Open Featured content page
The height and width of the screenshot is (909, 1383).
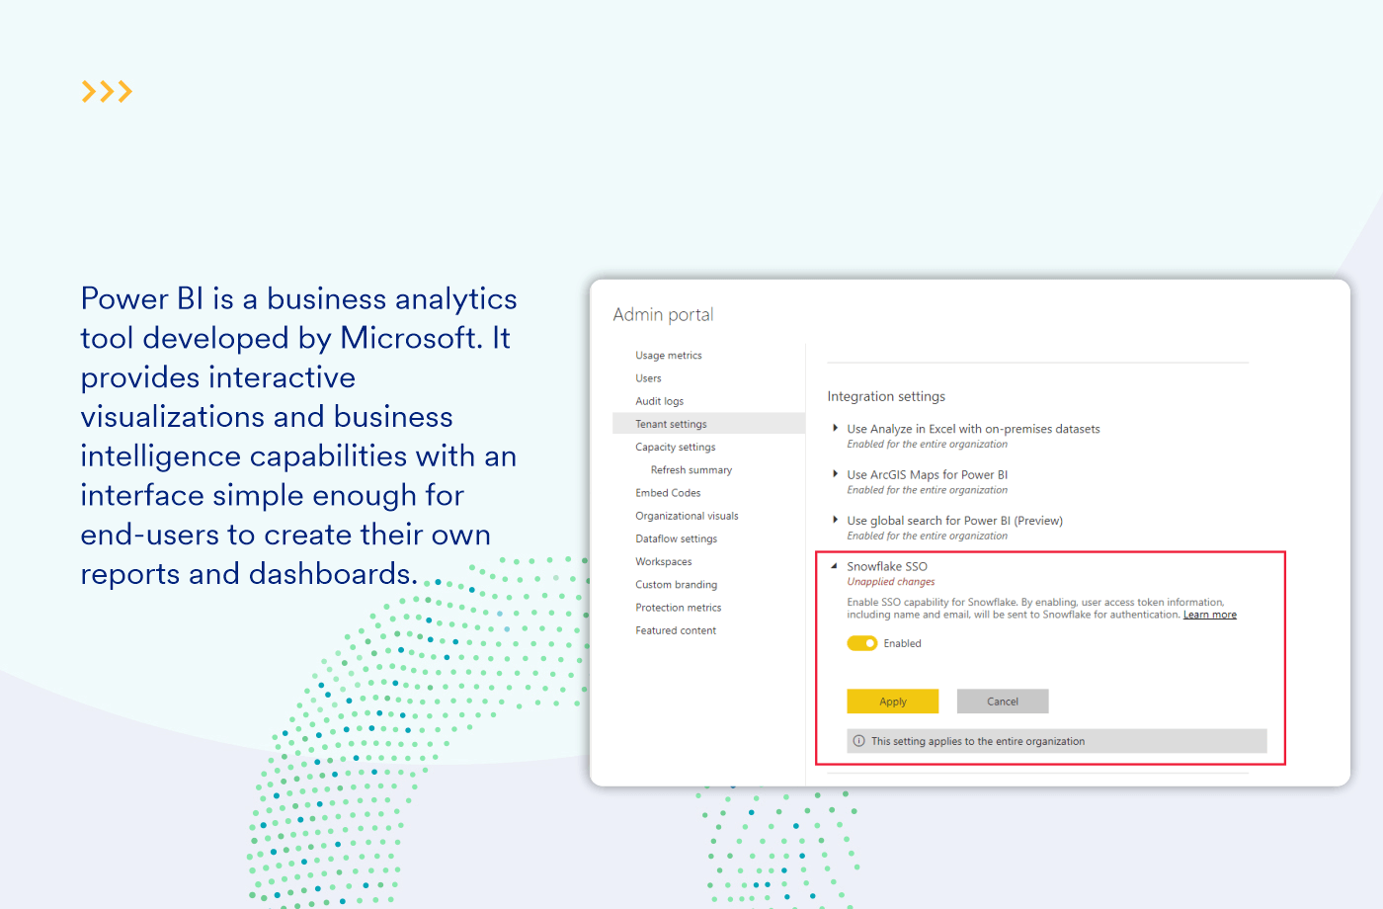pos(676,630)
